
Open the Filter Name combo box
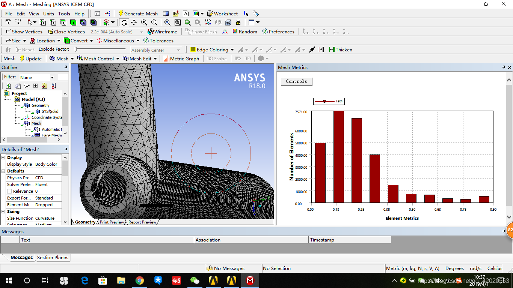(x=37, y=77)
